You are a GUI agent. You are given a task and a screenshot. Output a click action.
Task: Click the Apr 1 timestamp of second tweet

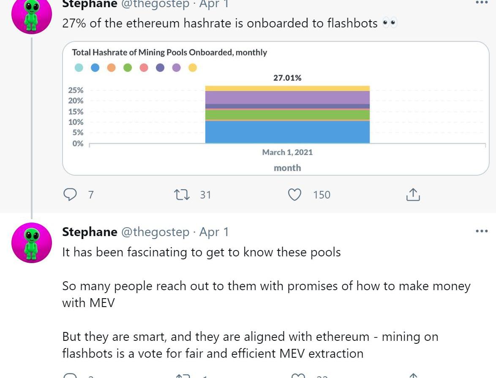point(214,232)
